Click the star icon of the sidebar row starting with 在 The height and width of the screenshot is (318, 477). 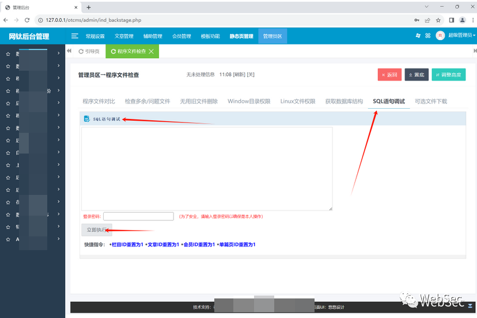[x=8, y=202]
